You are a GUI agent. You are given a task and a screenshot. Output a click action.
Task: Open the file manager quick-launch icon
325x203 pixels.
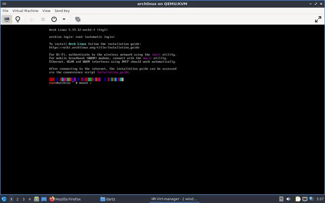pos(37,199)
